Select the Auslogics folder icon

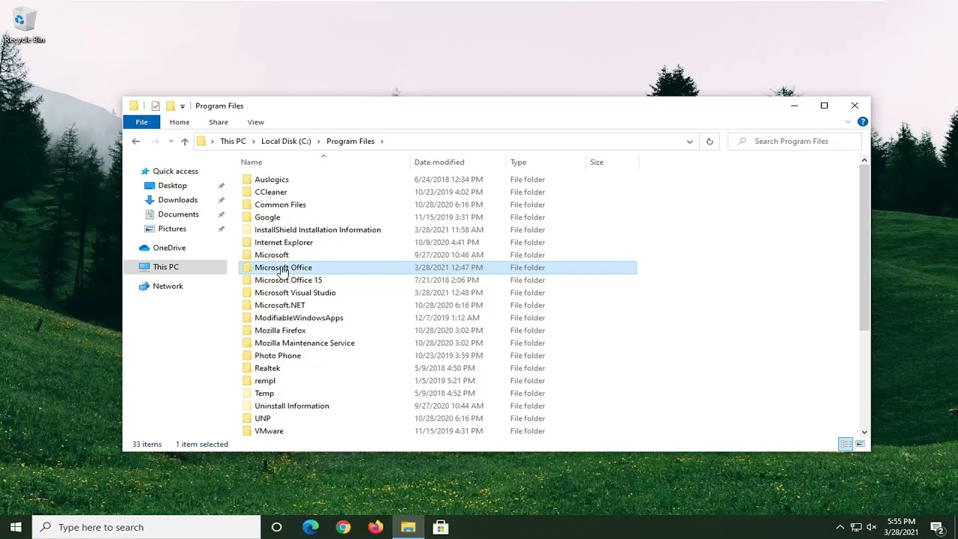click(x=247, y=180)
